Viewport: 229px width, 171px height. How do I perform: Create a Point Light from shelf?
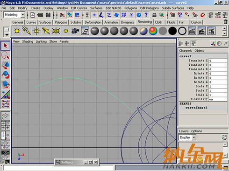[x=36, y=31]
